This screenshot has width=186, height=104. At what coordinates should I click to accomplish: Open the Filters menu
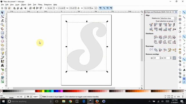tap(40, 5)
